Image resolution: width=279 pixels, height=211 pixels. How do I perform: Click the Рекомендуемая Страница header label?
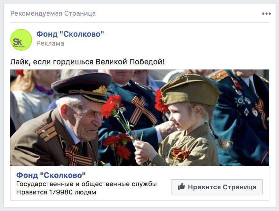point(53,13)
